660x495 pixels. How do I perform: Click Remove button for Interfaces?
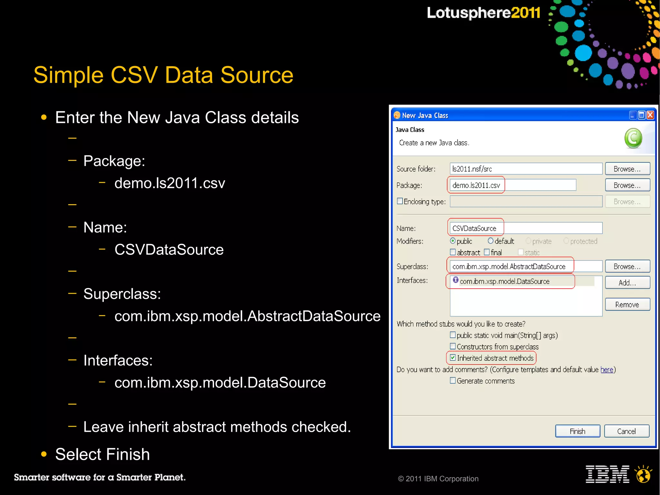(x=627, y=304)
